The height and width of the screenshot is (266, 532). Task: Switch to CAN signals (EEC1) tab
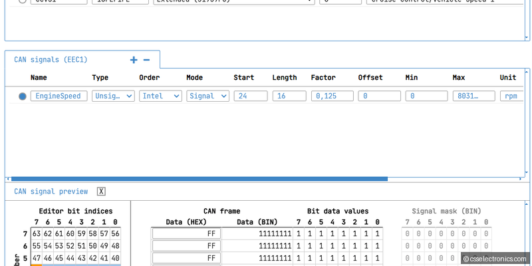[x=51, y=60]
